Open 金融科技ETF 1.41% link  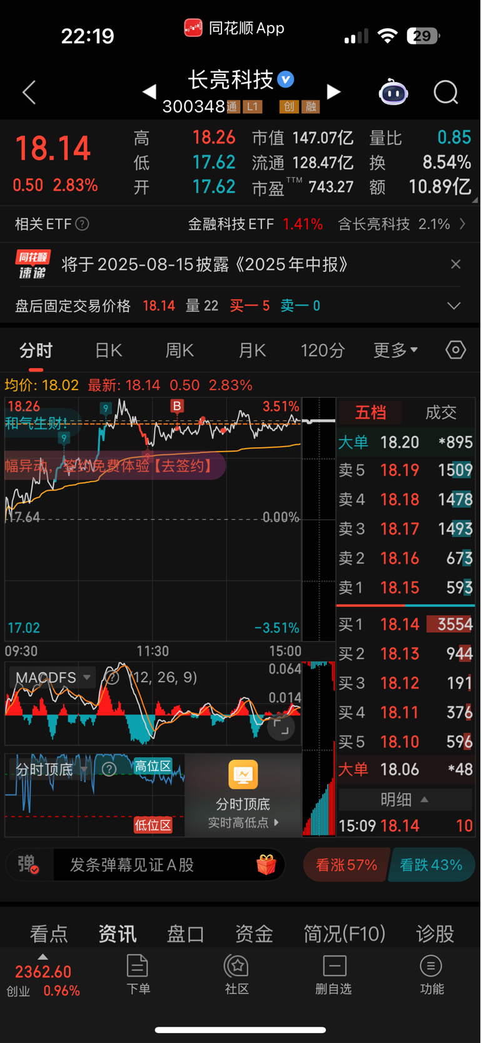(x=255, y=224)
